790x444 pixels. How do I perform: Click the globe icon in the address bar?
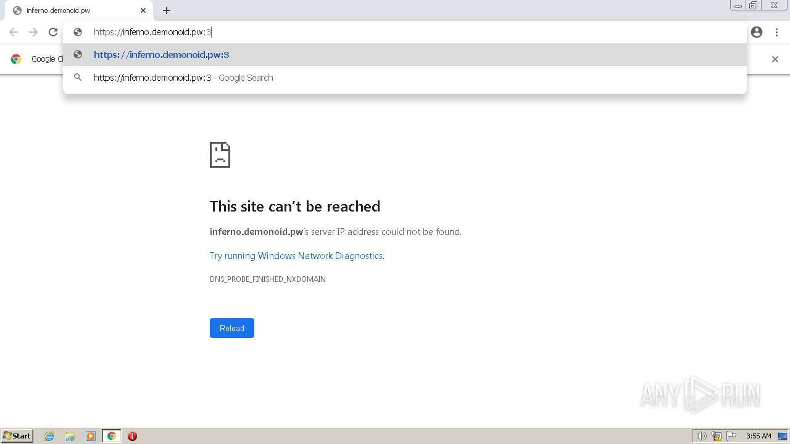coord(78,32)
